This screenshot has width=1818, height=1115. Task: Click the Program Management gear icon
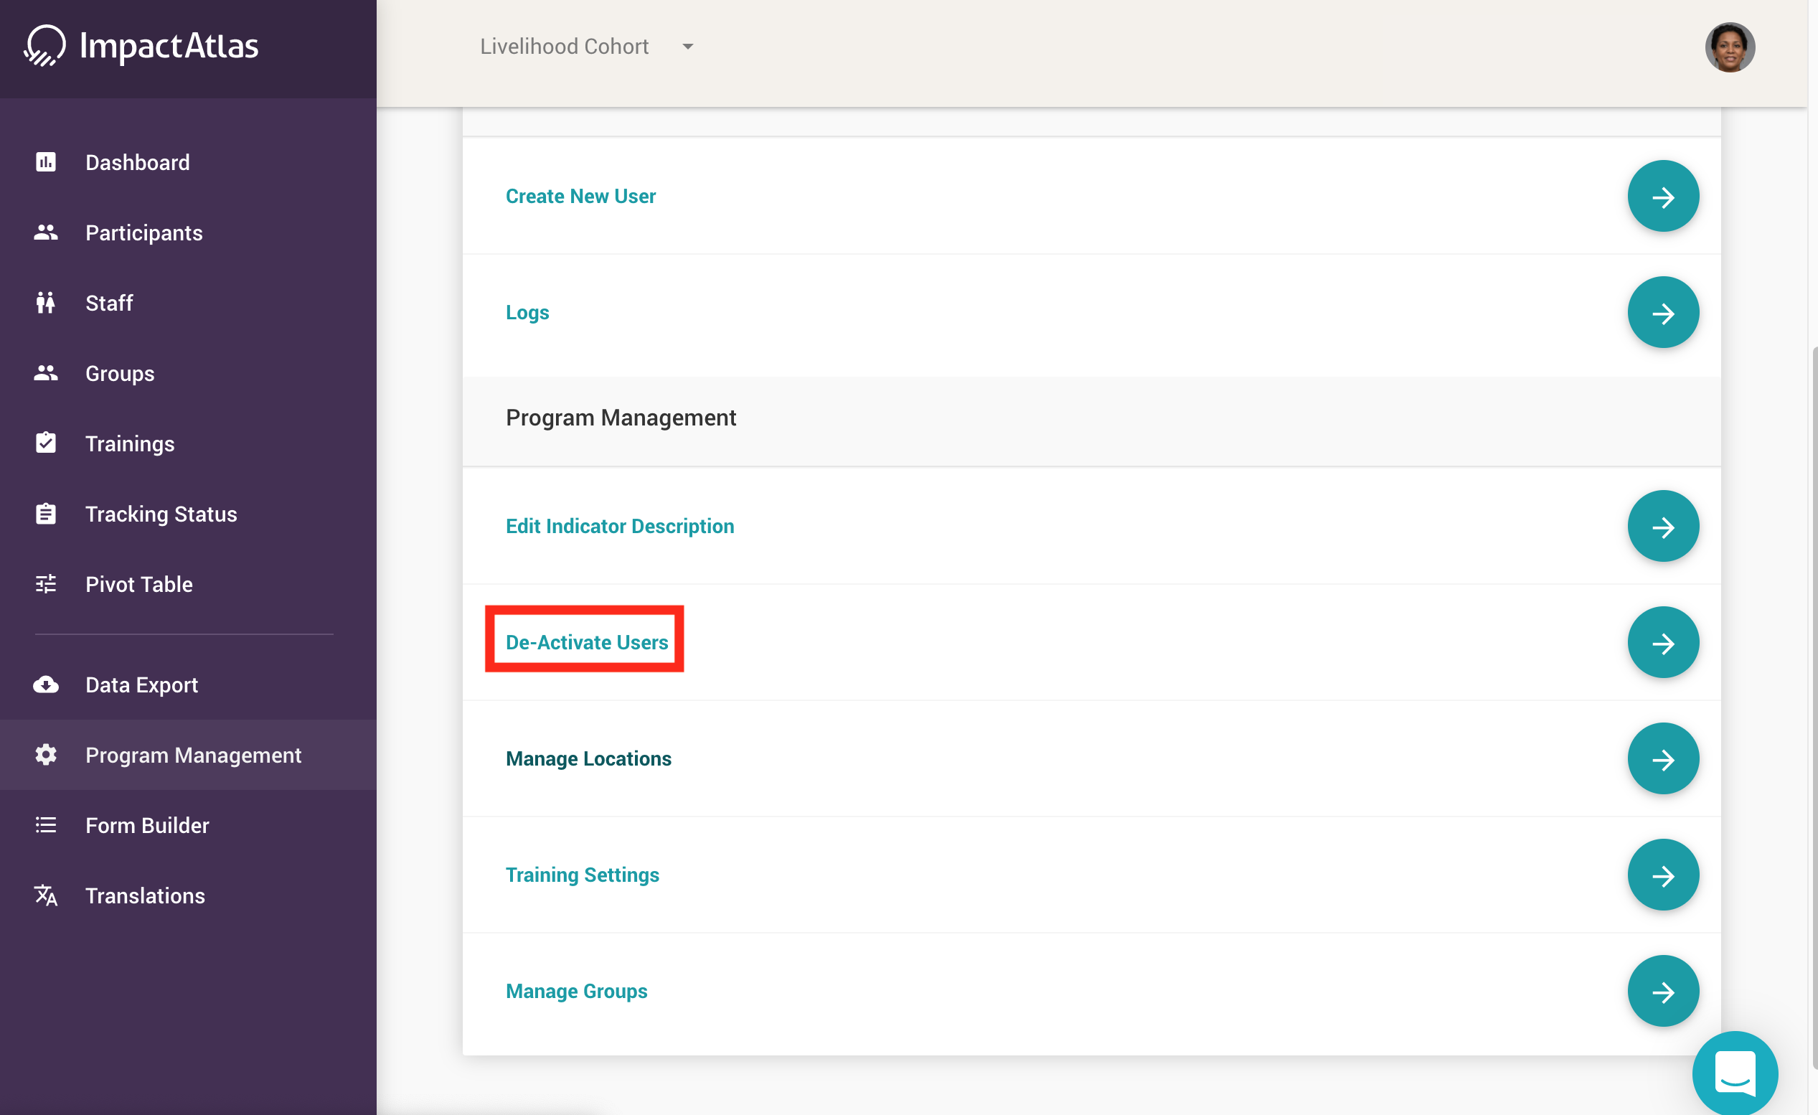pyautogui.click(x=46, y=755)
